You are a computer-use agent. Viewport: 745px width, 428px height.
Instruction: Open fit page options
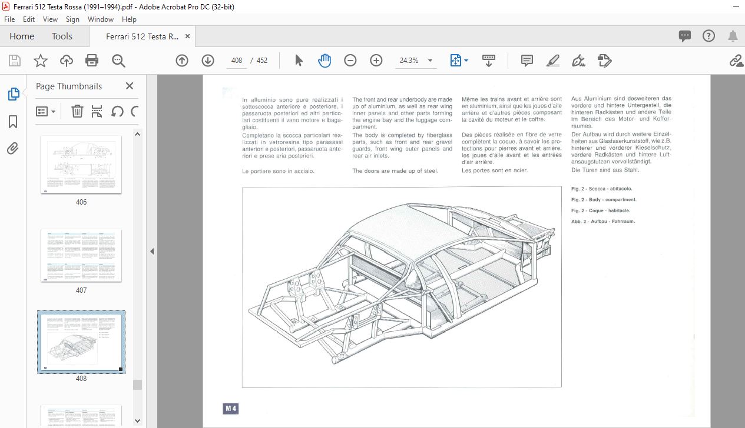[x=459, y=61]
